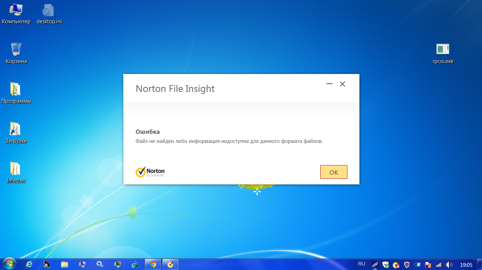482x270 pixels.
Task: Minimize the Norton File Insight dialog
Action: (329, 84)
